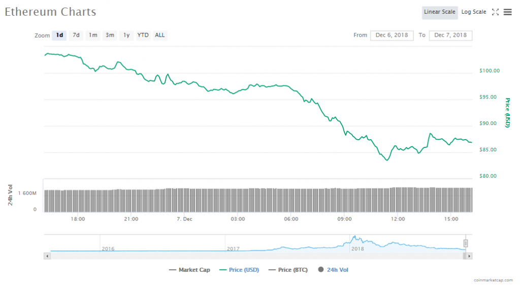This screenshot has height=288, width=520.
Task: Open the chart hamburger menu
Action: click(507, 12)
